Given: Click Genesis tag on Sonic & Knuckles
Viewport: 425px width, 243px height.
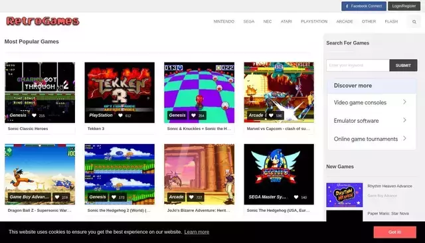Looking at the screenshot, I should (x=177, y=115).
